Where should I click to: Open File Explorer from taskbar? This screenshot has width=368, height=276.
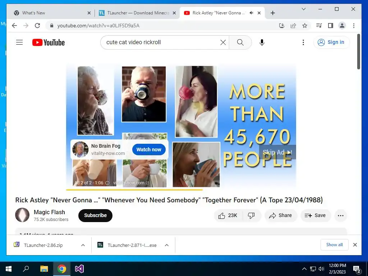tap(44, 269)
